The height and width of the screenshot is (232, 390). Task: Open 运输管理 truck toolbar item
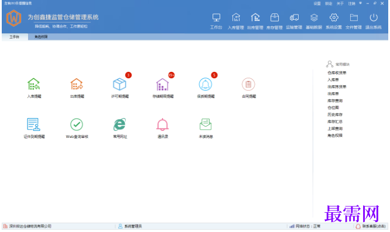point(294,21)
